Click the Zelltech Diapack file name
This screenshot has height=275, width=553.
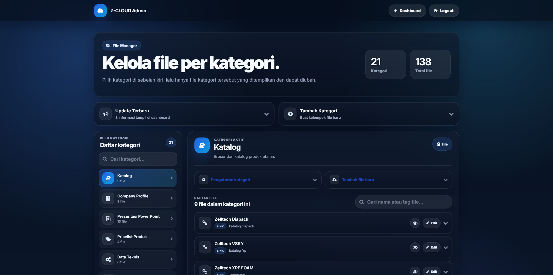click(231, 219)
